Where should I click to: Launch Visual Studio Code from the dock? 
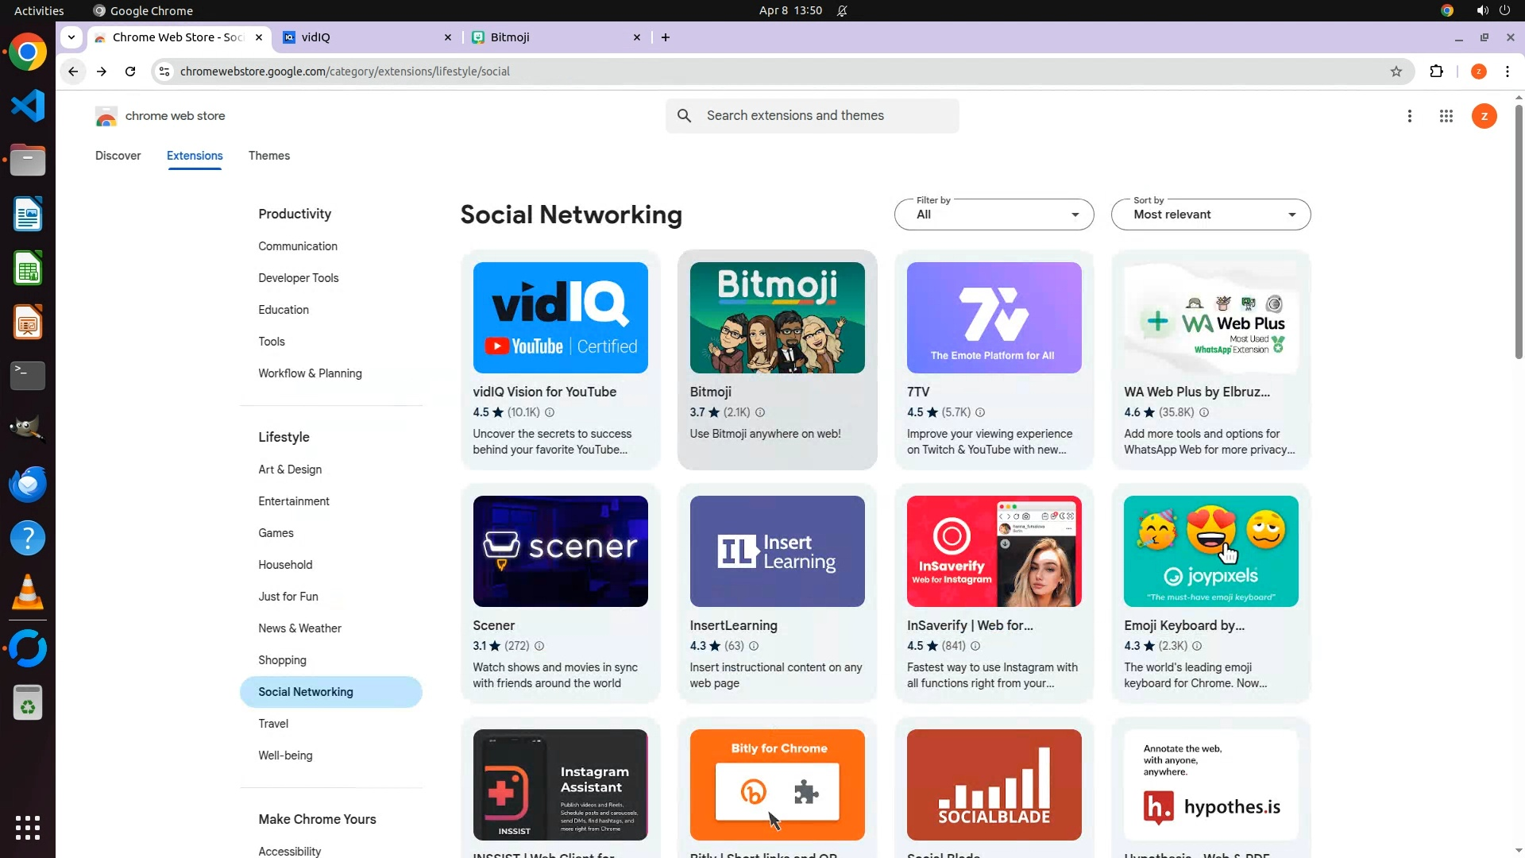click(x=28, y=106)
